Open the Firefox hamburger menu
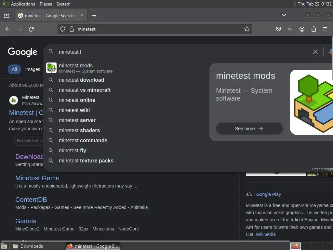The width and height of the screenshot is (333, 250). pos(325,29)
